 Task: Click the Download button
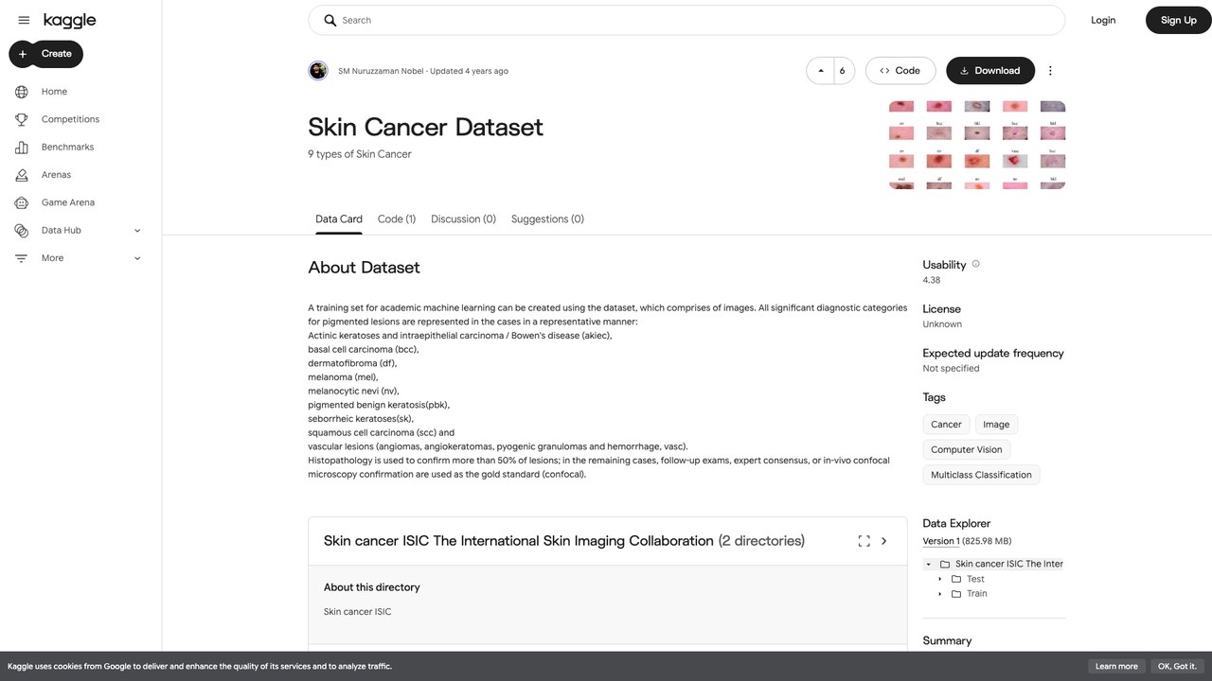(x=990, y=71)
